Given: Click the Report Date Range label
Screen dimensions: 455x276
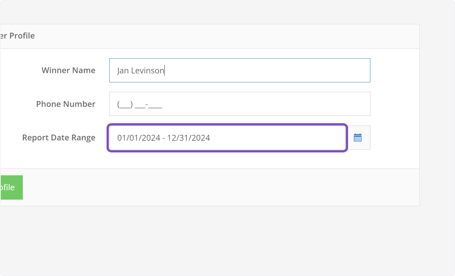Looking at the screenshot, I should point(59,137).
